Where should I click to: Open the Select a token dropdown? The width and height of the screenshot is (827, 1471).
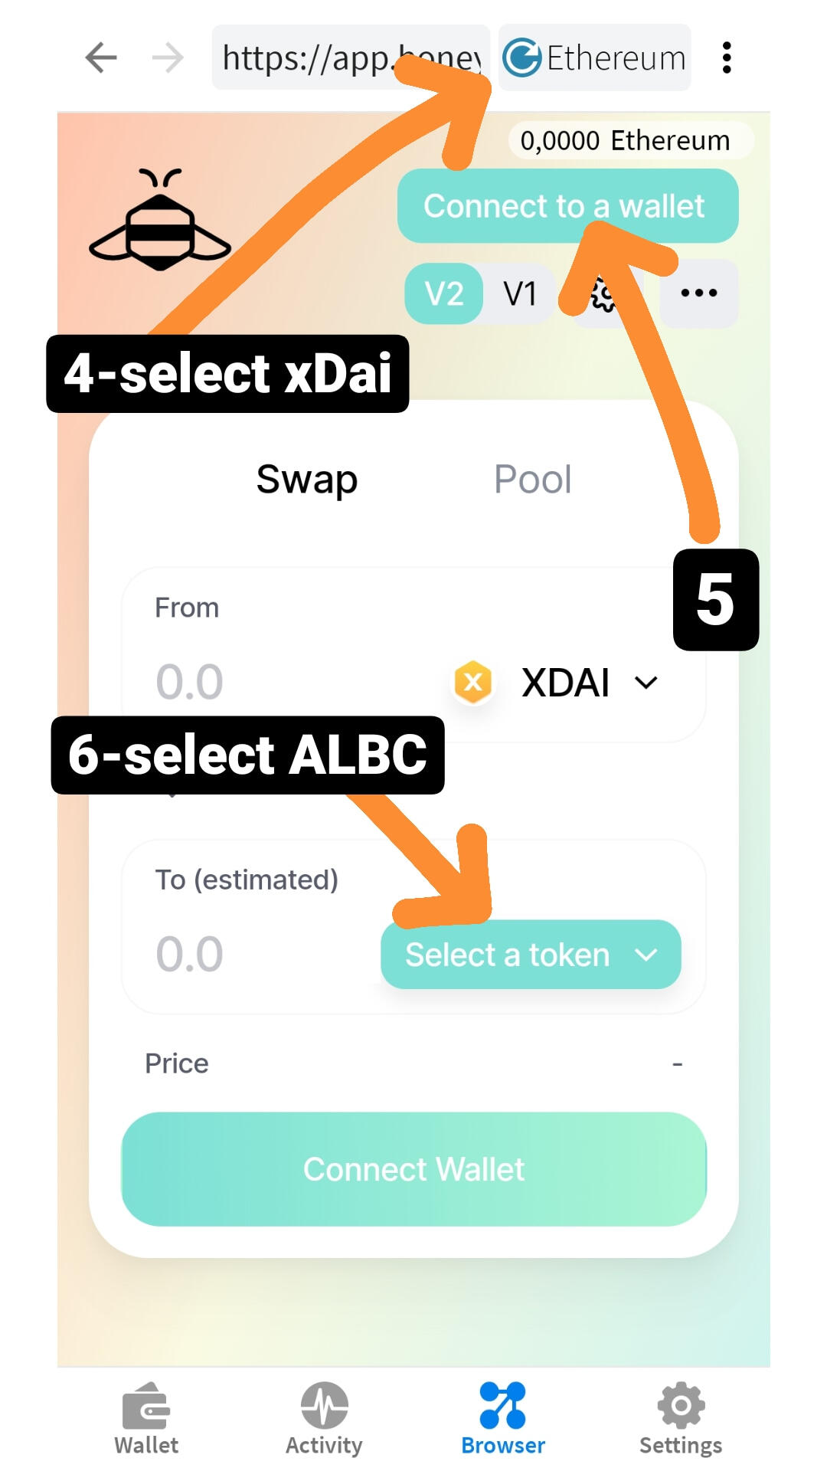tap(531, 955)
